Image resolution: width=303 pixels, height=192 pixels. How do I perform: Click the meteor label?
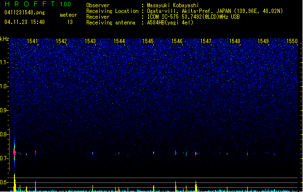[x=68, y=15]
